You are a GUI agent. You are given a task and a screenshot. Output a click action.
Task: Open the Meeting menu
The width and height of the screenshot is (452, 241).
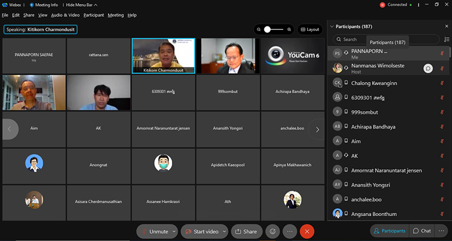(115, 15)
